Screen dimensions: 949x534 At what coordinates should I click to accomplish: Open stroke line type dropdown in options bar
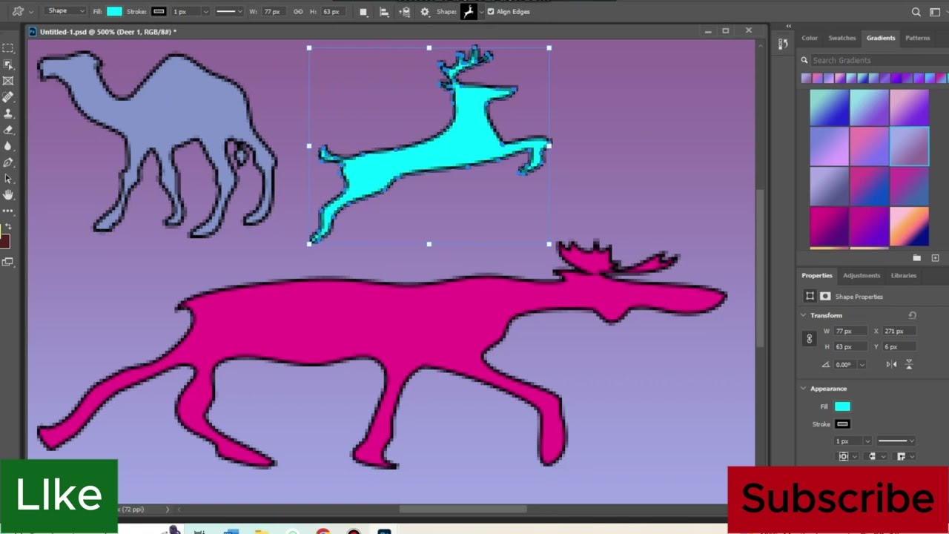[x=229, y=12]
